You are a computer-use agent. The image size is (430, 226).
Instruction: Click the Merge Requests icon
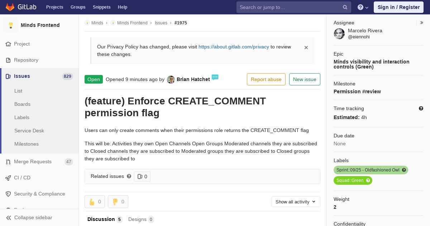point(8,162)
